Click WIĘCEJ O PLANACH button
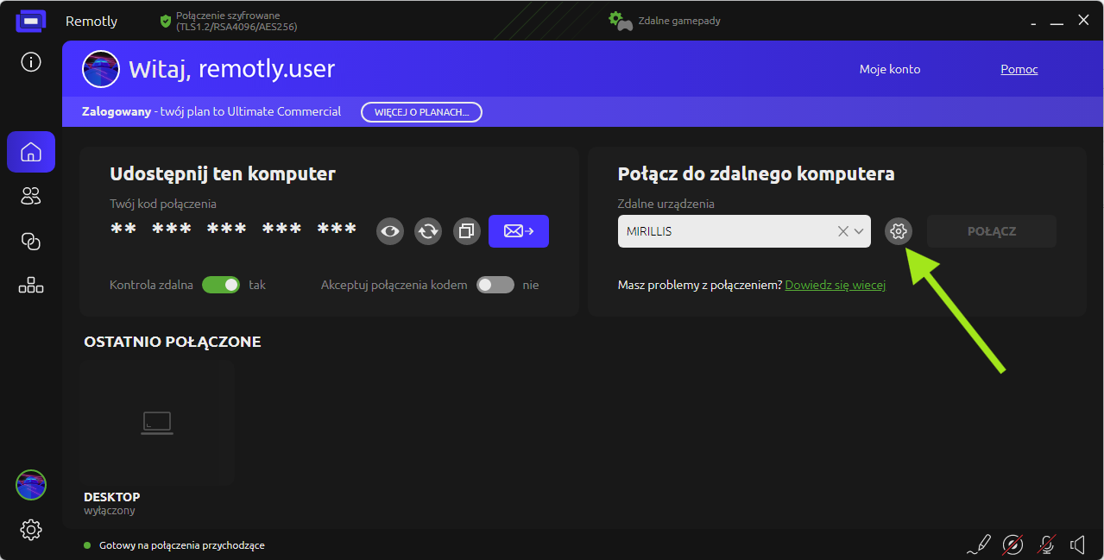1104x560 pixels. [x=421, y=112]
